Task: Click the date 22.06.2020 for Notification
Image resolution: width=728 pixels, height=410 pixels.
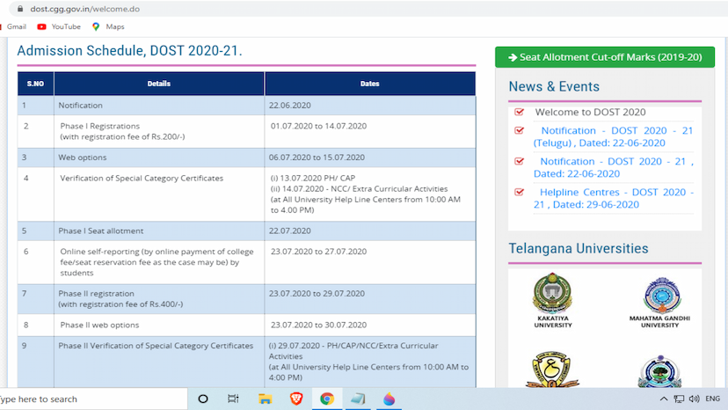Action: click(290, 106)
